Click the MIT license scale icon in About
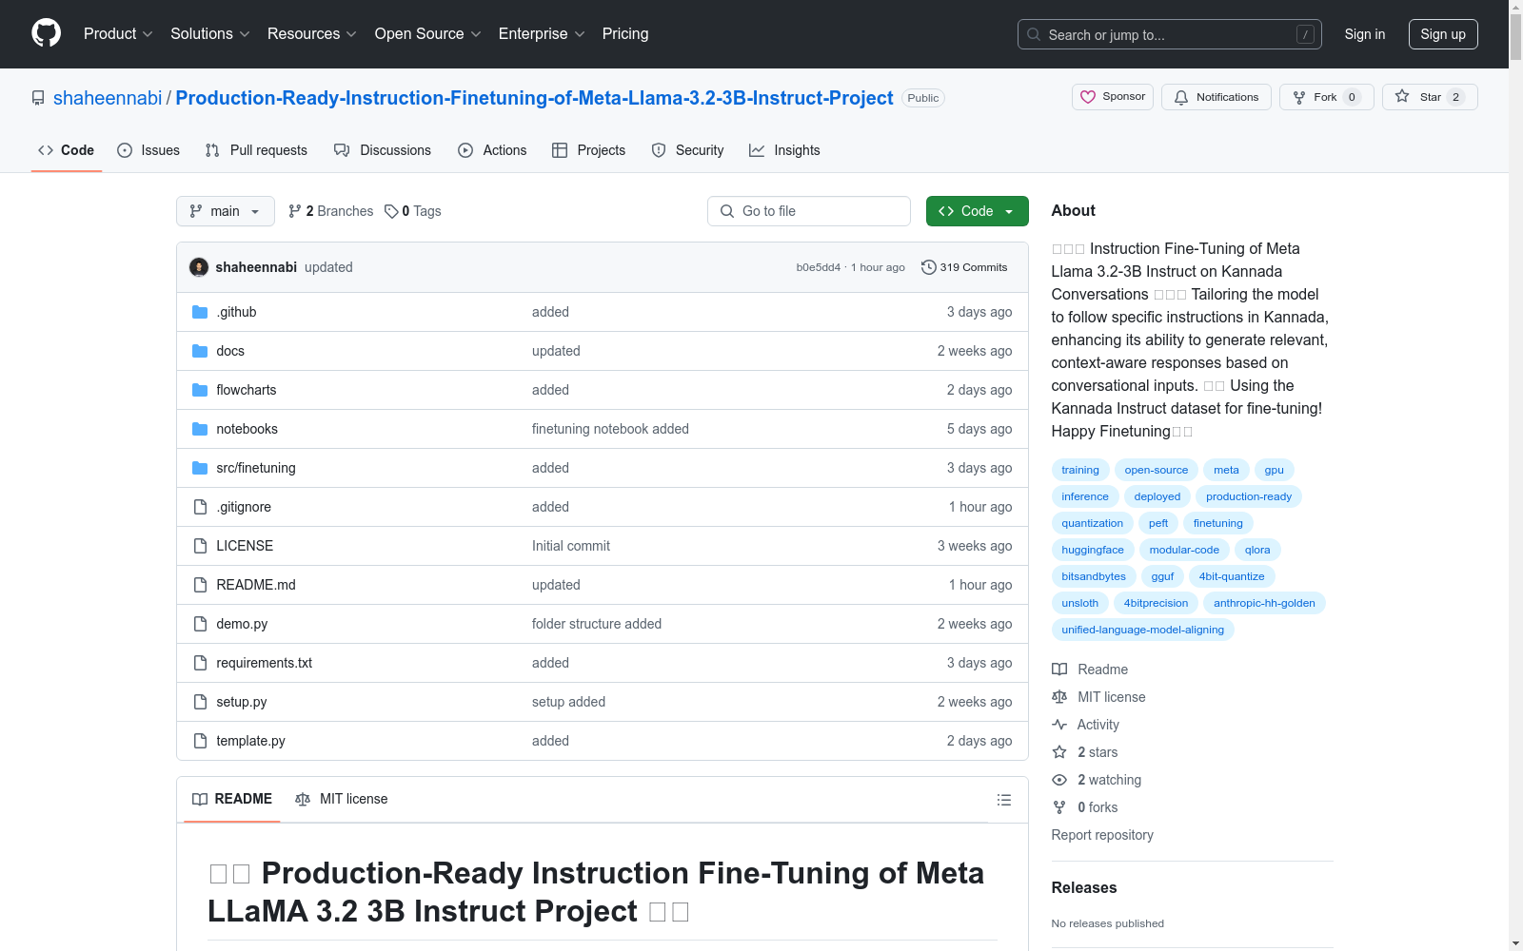Screen dimensions: 1523x951 [x=1059, y=697]
